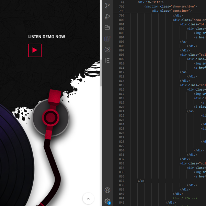This screenshot has height=206, width=206.
Task: Place cursor on closing </a> tag at line 837
Action: click(140, 181)
